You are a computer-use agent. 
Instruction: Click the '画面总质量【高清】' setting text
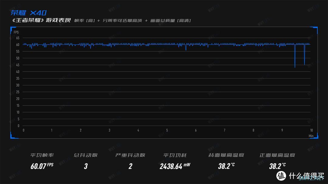click(x=170, y=20)
